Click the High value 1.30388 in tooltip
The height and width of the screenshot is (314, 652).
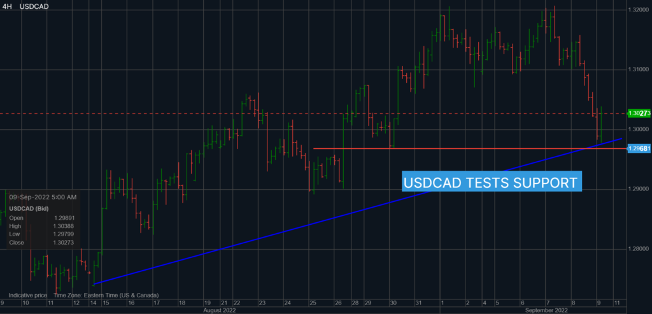tap(64, 226)
